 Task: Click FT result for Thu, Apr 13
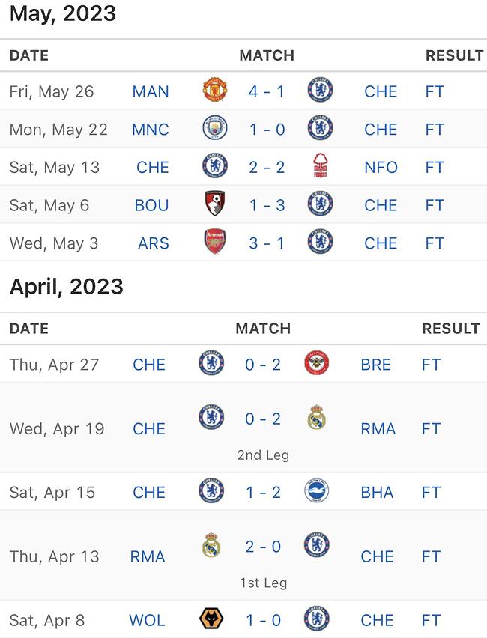tap(431, 556)
